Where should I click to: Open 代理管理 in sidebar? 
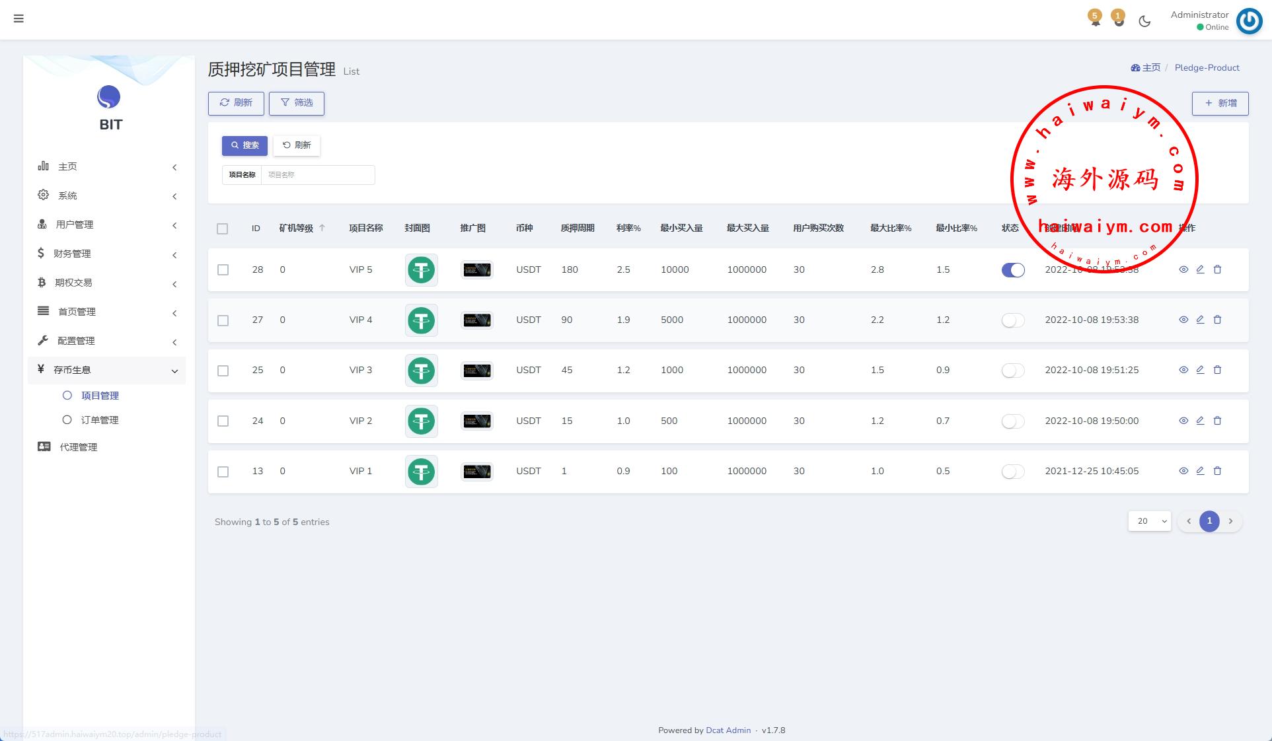(78, 447)
